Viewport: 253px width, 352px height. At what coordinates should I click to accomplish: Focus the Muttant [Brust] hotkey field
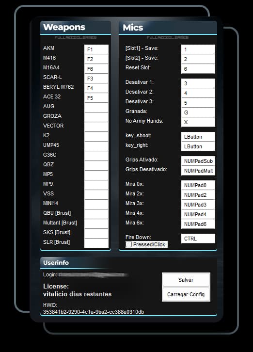(96, 224)
